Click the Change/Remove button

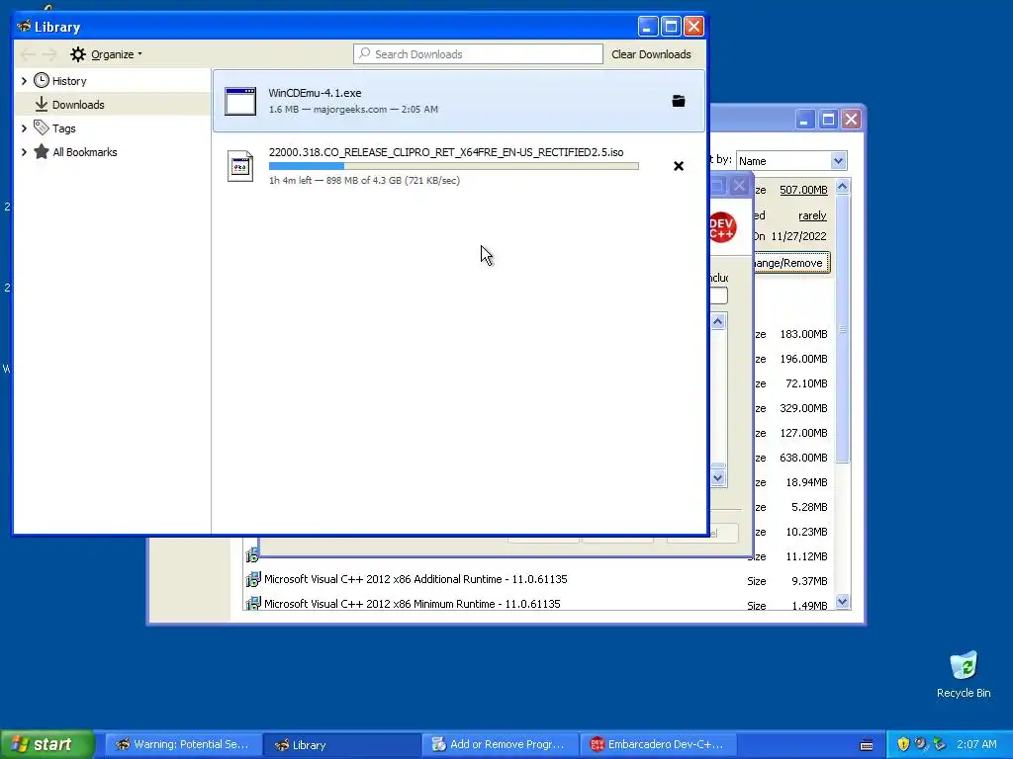tap(791, 263)
